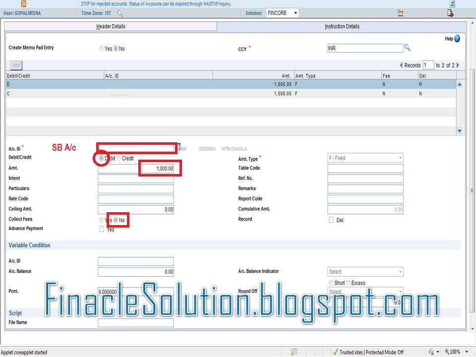Select the Credit radio option

pyautogui.click(x=118, y=158)
